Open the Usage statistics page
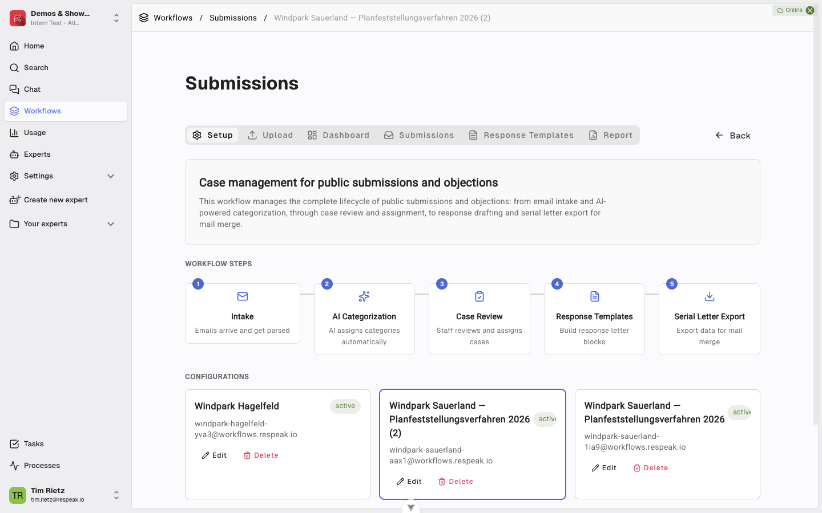The image size is (822, 513). [x=66, y=133]
